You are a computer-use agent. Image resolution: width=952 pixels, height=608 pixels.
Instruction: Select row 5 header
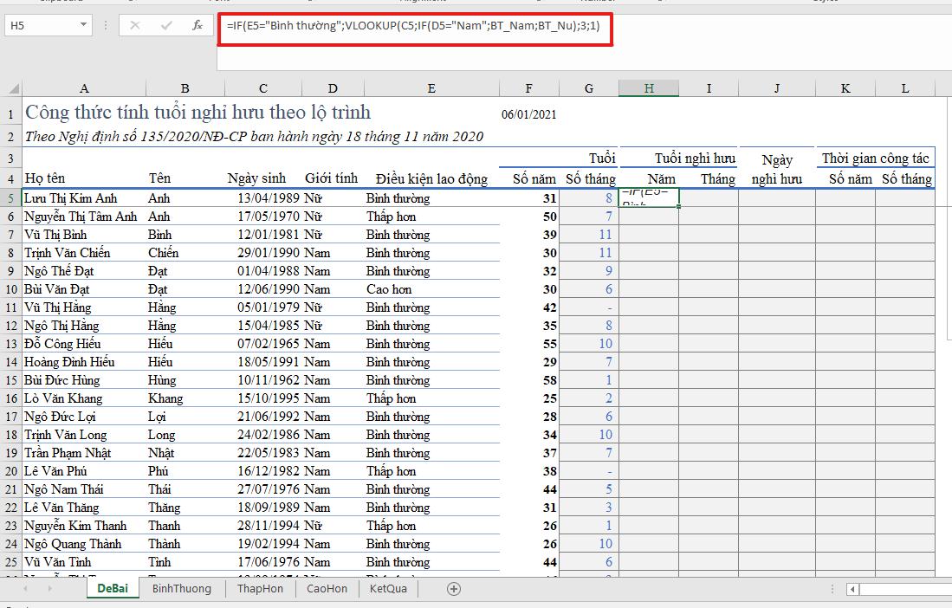point(10,198)
